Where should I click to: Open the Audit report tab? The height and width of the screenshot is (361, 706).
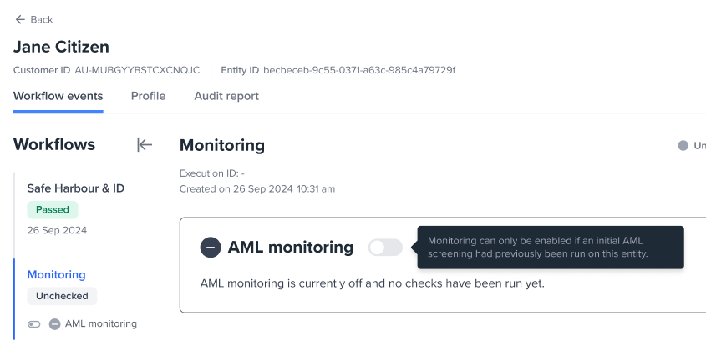click(226, 96)
